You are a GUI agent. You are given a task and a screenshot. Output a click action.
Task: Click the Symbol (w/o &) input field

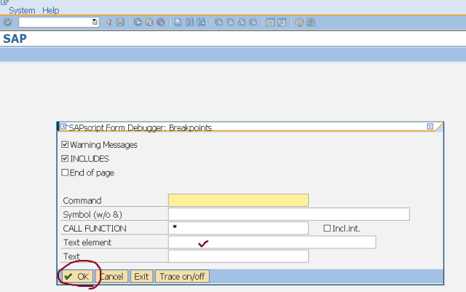[x=289, y=214]
